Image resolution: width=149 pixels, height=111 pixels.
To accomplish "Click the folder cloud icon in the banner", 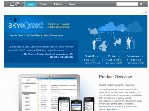I will click(90, 29).
